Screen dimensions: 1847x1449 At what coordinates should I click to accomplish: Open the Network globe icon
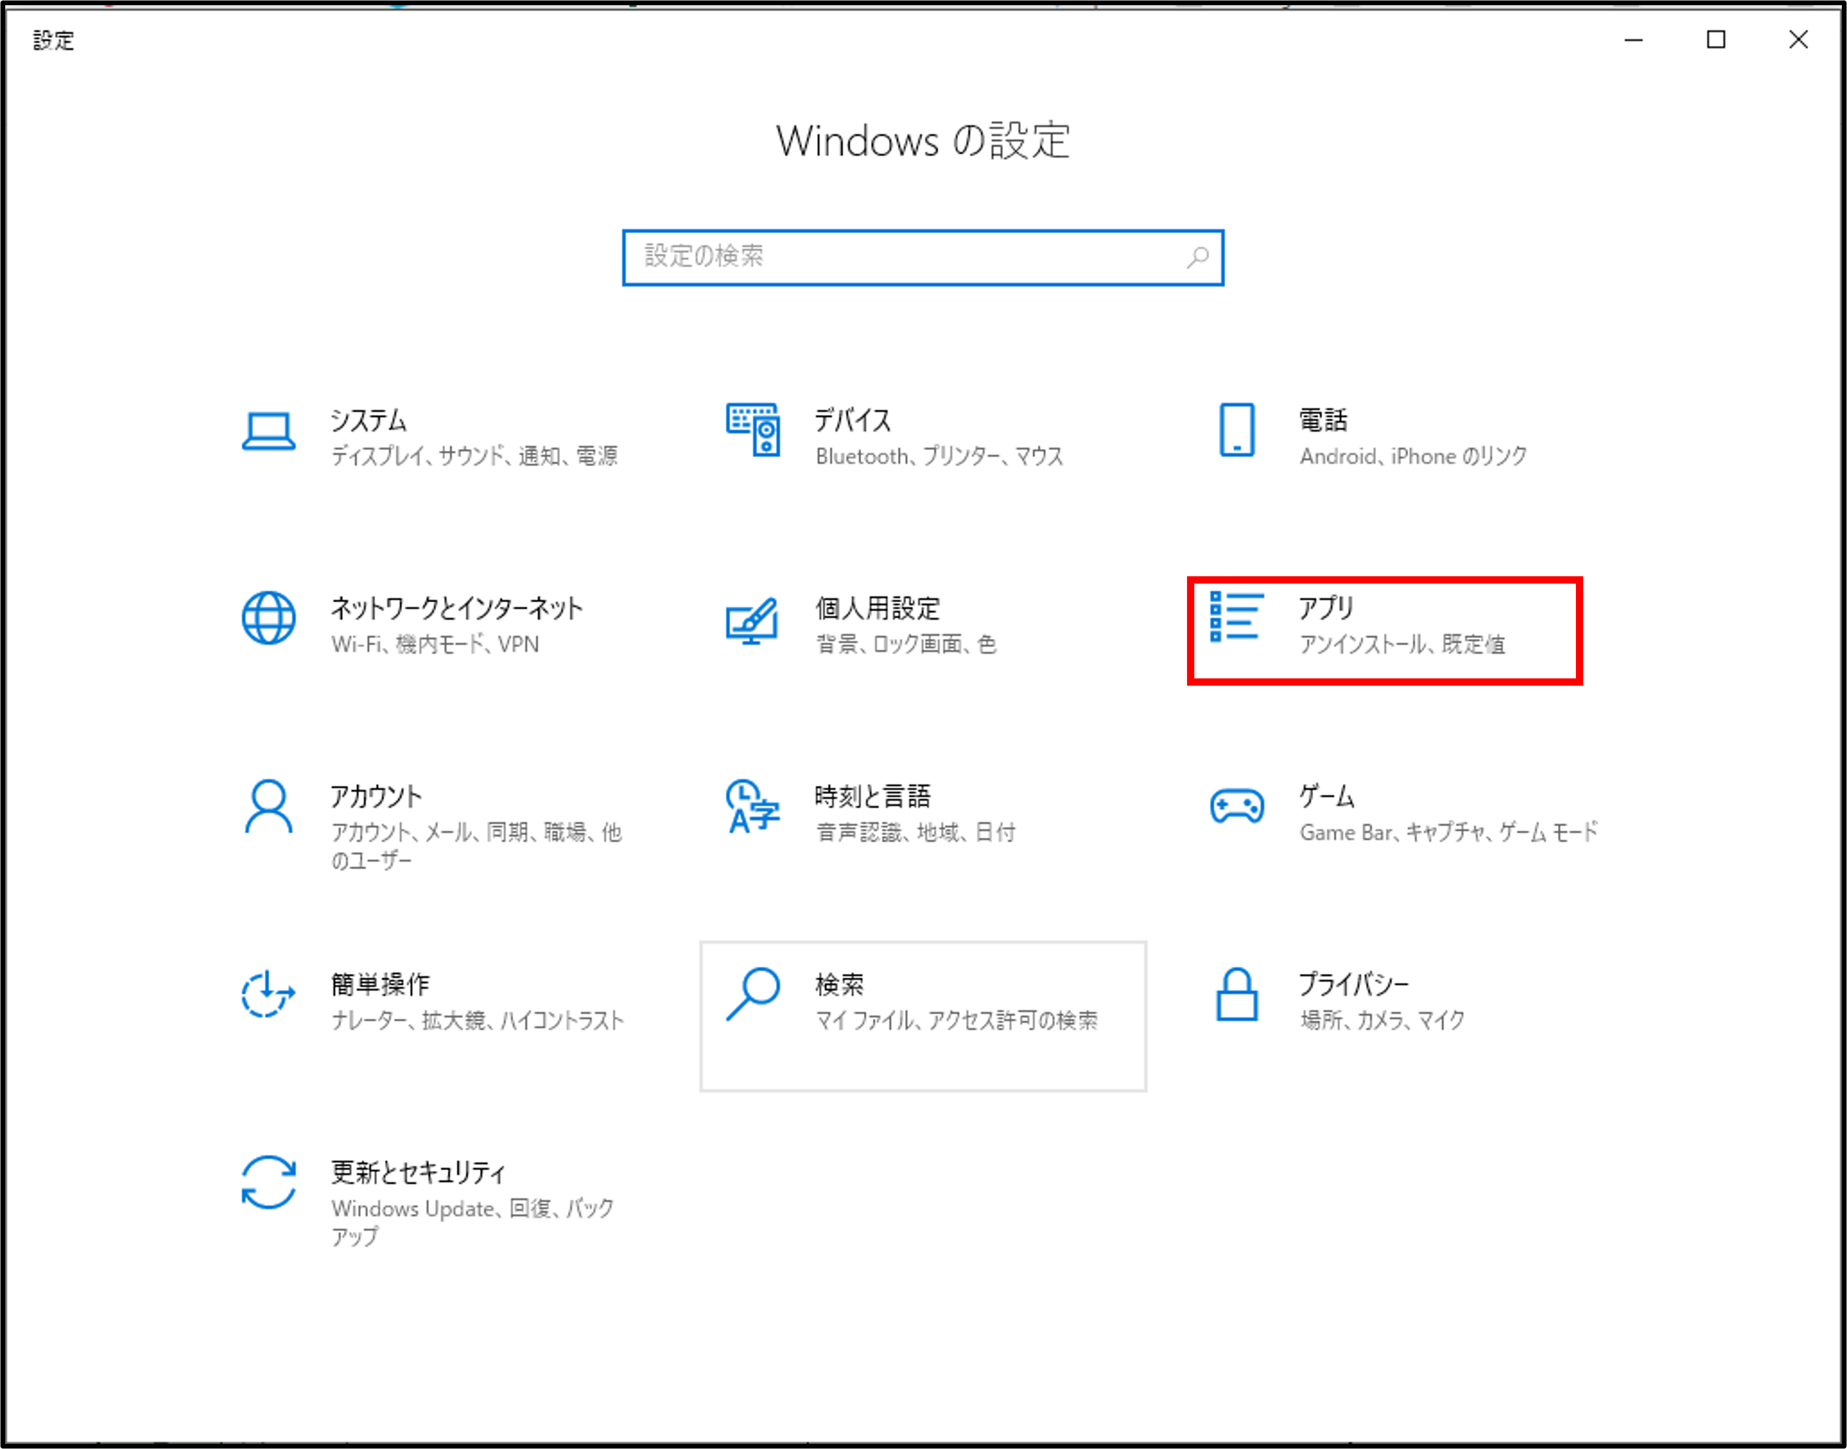coord(268,618)
